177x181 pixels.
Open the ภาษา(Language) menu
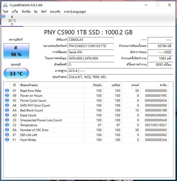(75, 12)
